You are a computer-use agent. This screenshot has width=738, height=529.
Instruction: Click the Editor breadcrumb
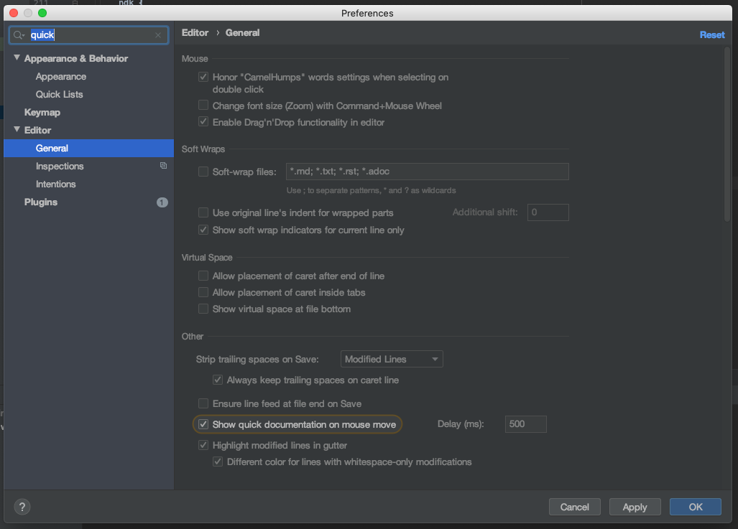point(195,33)
